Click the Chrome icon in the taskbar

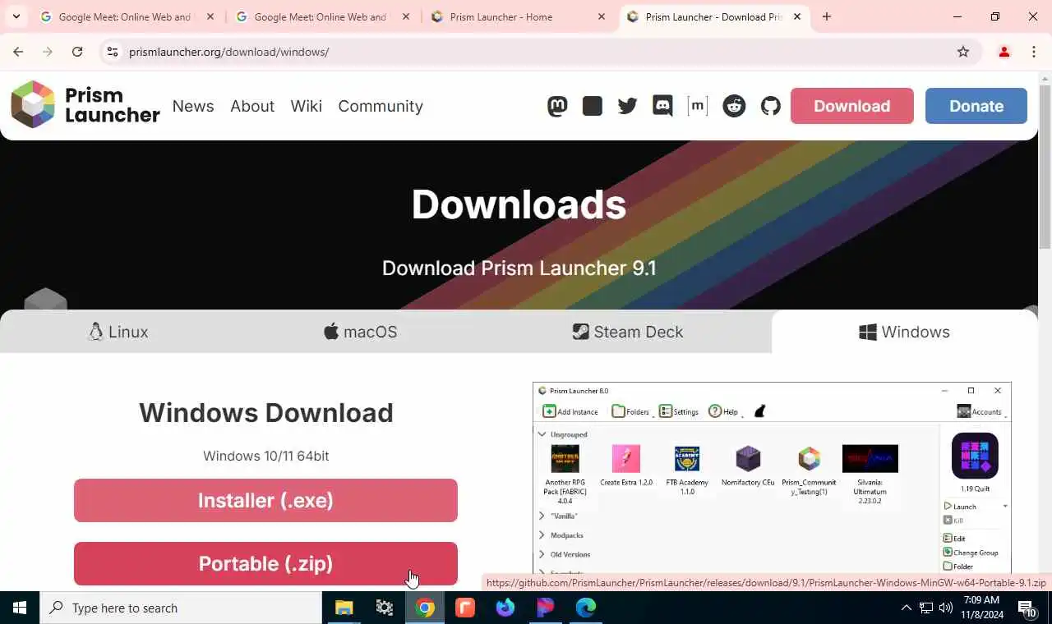[x=425, y=608]
